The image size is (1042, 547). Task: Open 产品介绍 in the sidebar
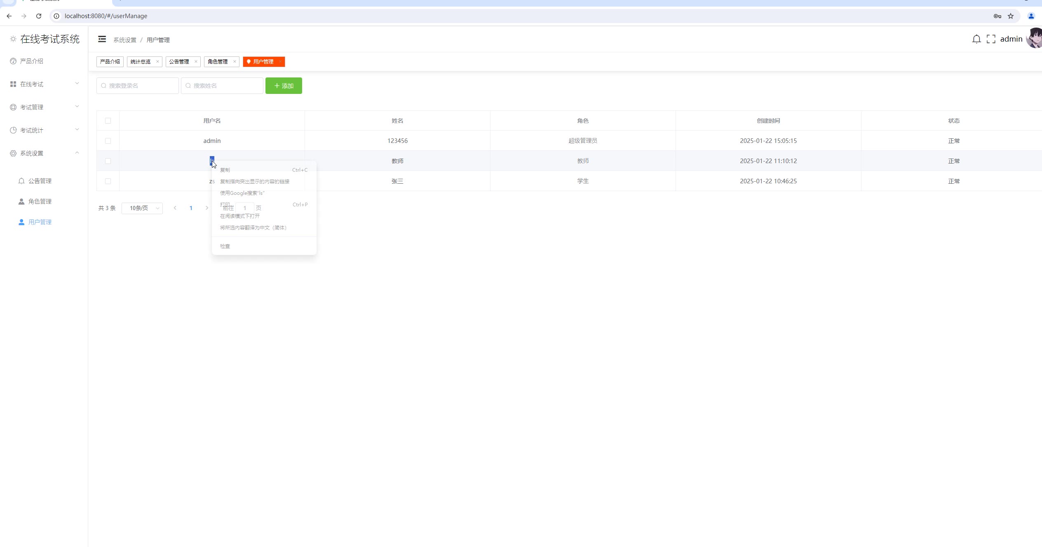[x=32, y=61]
